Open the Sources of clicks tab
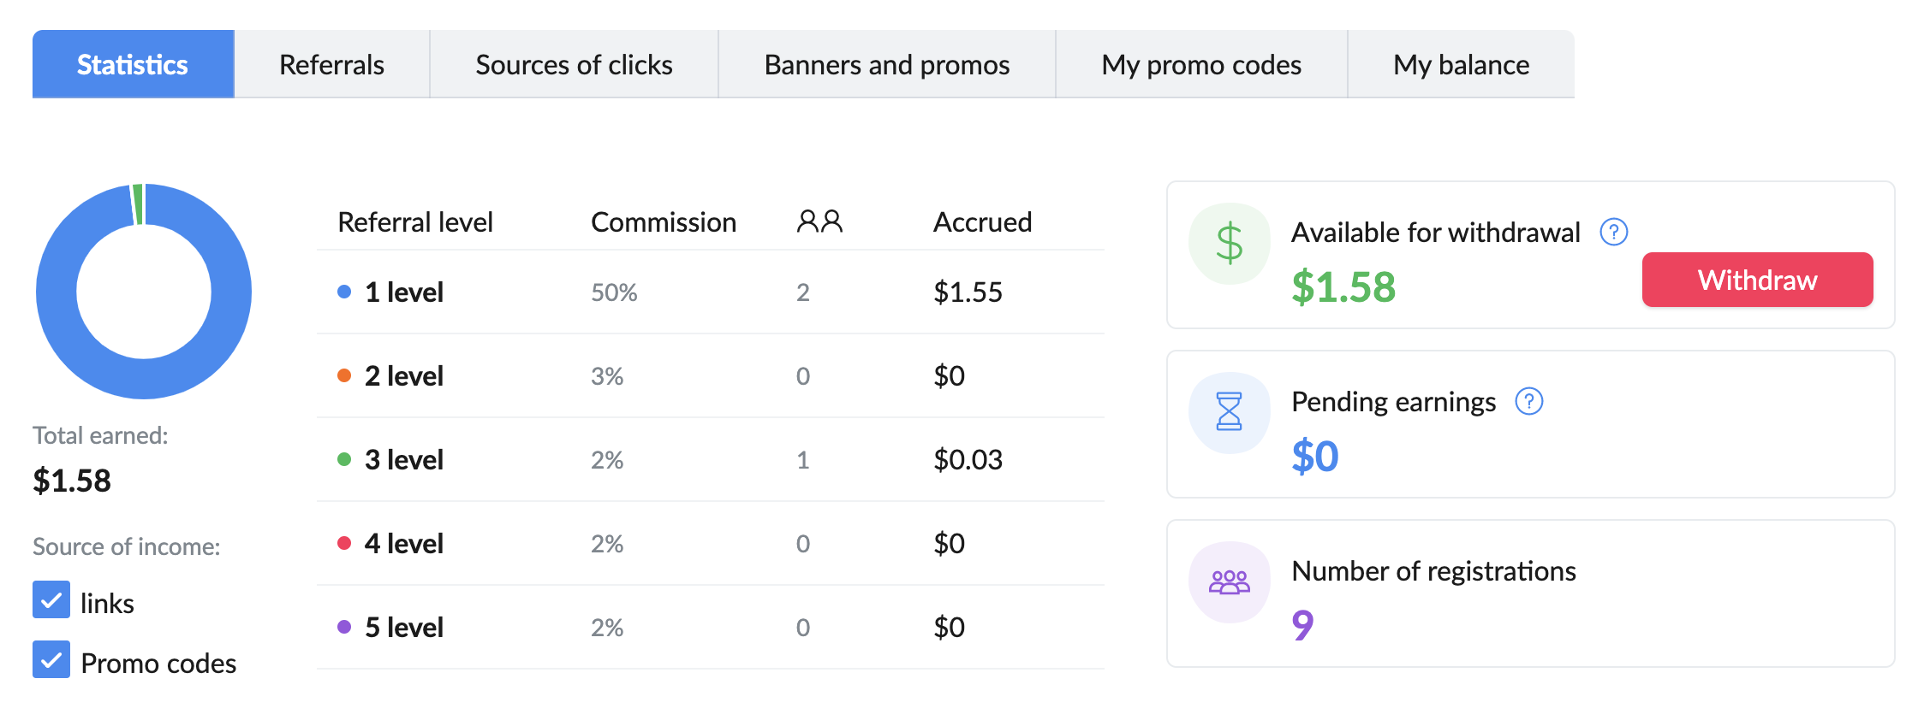This screenshot has height=720, width=1930. coord(574,64)
